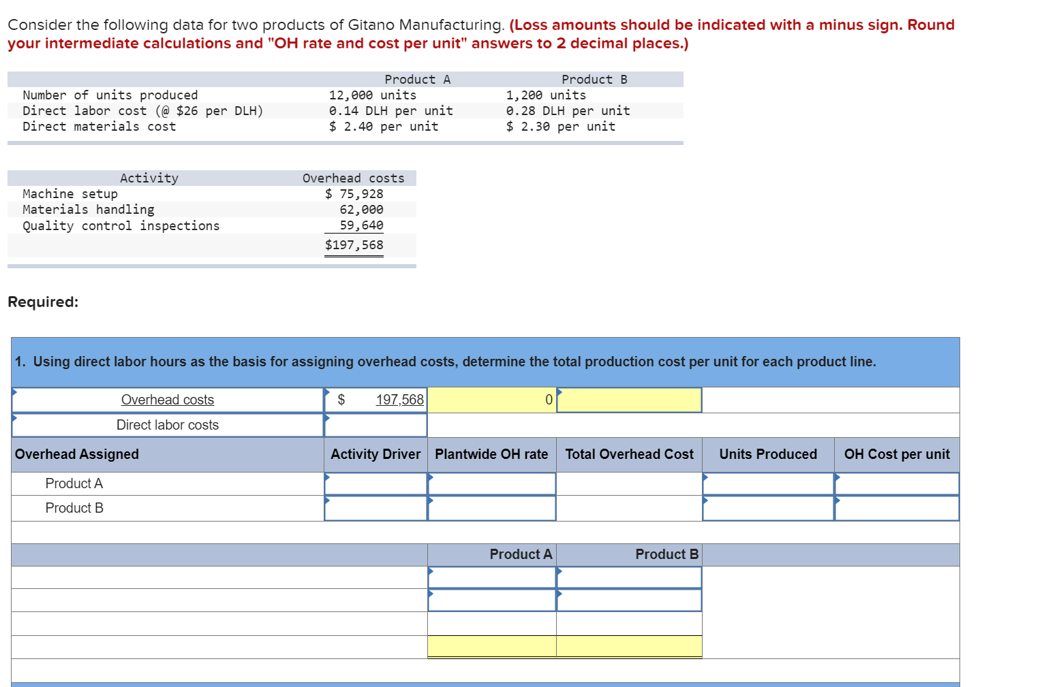Select the second row cell under Product A
The width and height of the screenshot is (1059, 687).
pos(491,600)
